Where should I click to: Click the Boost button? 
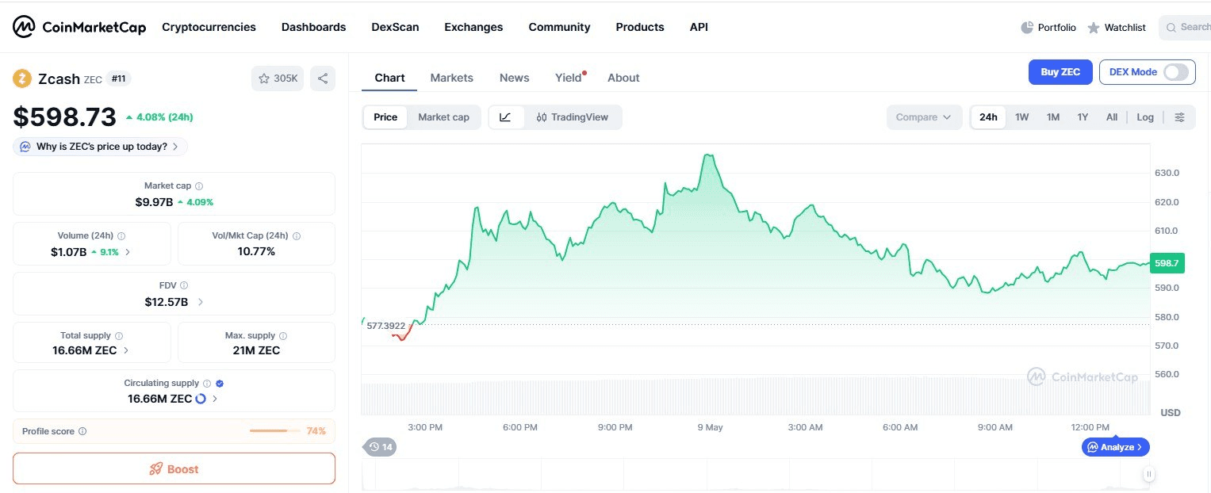tap(174, 468)
